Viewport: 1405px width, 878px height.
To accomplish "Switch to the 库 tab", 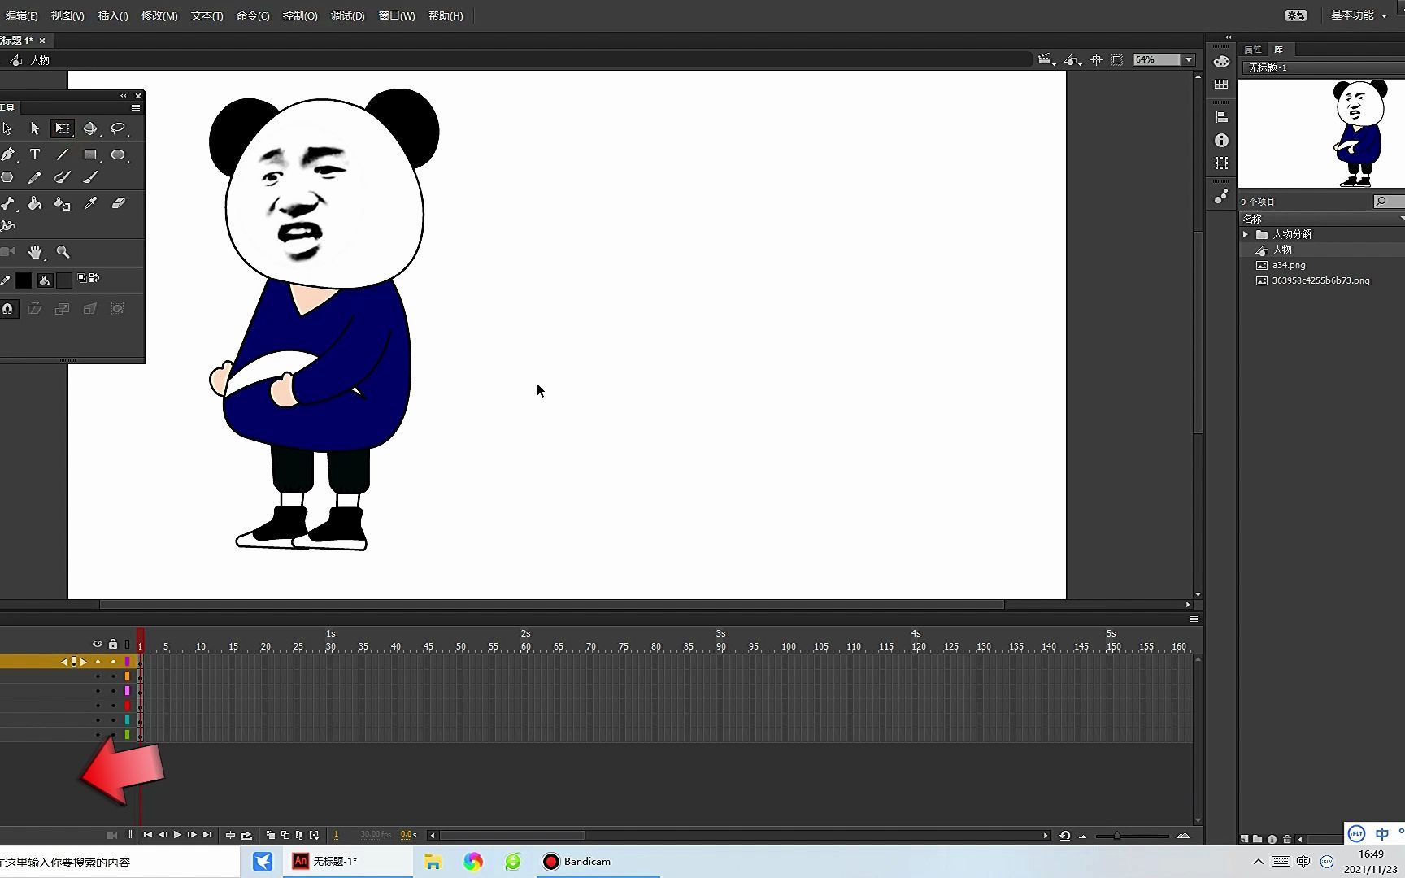I will point(1278,50).
